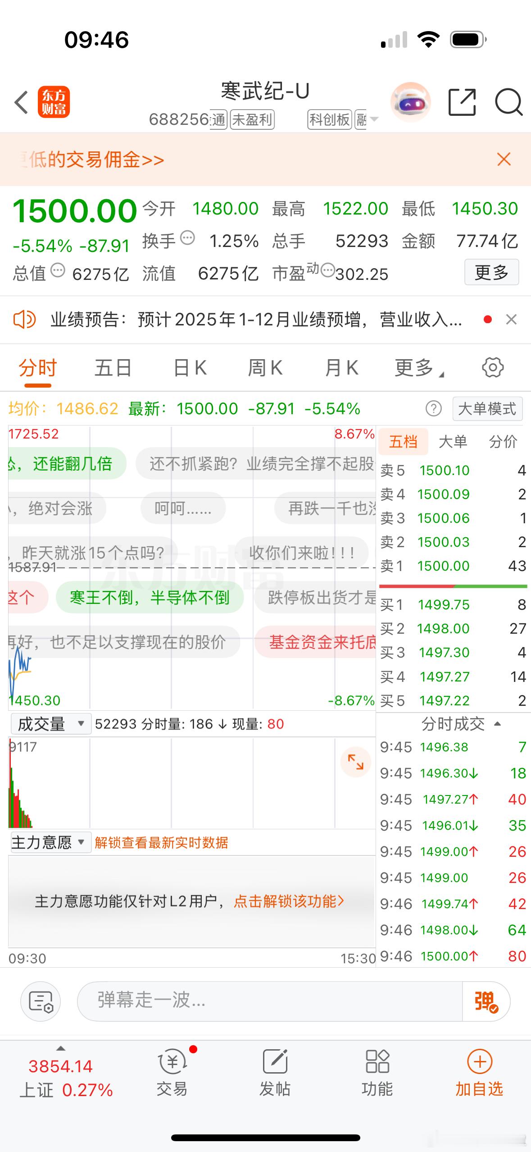Tap the 科创板 tag
Viewport: 531px width, 1152px height.
(x=330, y=120)
